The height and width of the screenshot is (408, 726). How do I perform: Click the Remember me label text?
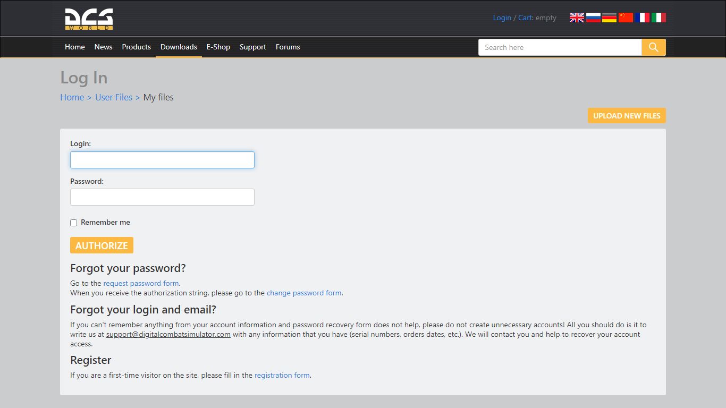(105, 222)
